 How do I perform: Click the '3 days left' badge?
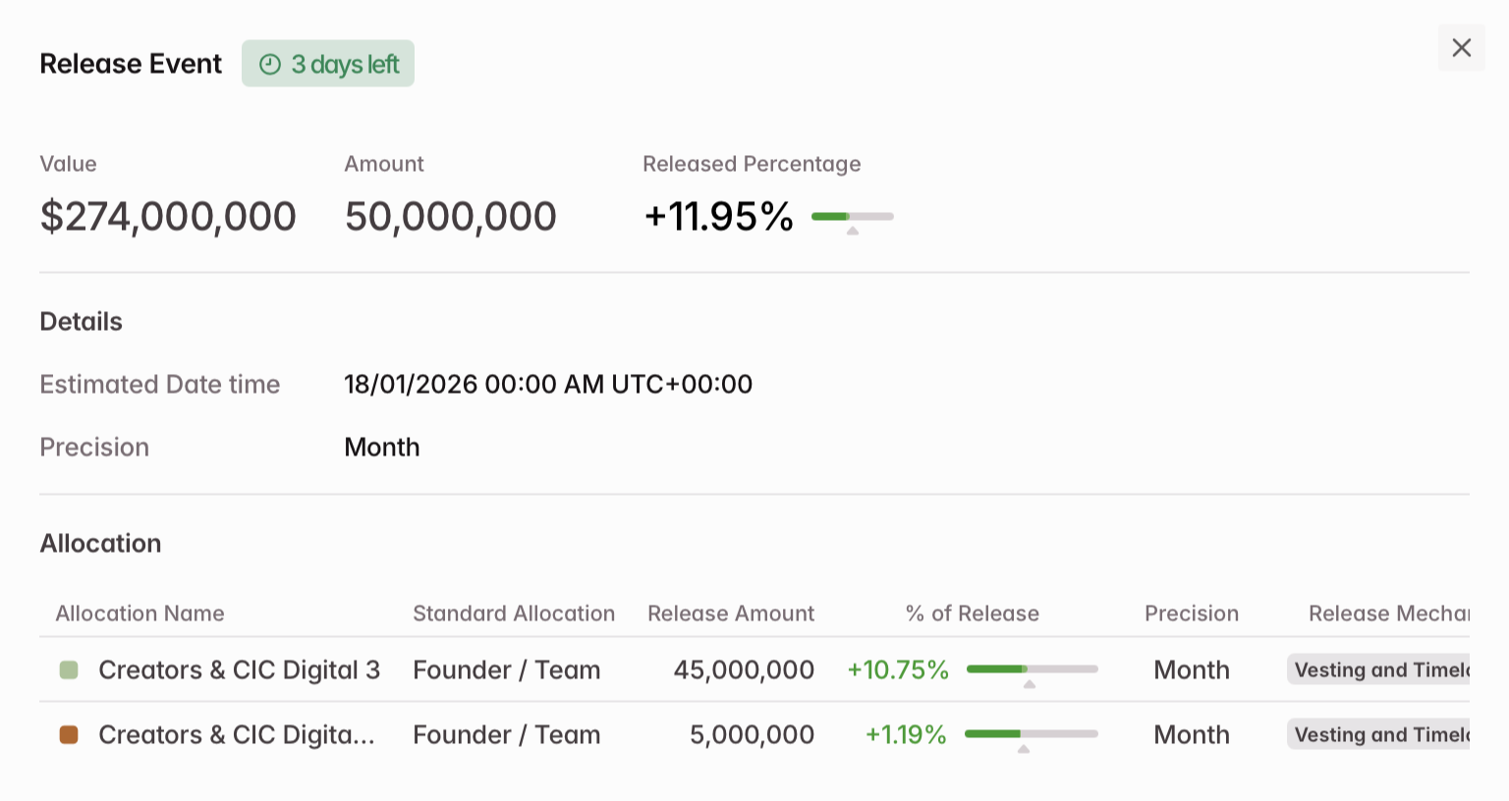328,64
